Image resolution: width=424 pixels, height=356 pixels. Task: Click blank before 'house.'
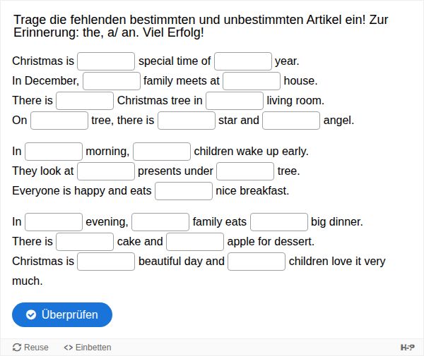tap(252, 81)
